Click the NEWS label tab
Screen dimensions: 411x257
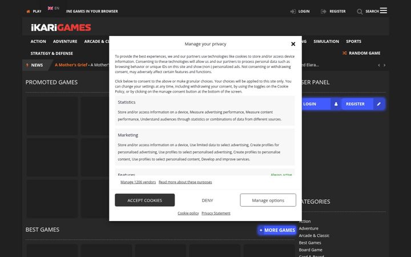pyautogui.click(x=37, y=65)
